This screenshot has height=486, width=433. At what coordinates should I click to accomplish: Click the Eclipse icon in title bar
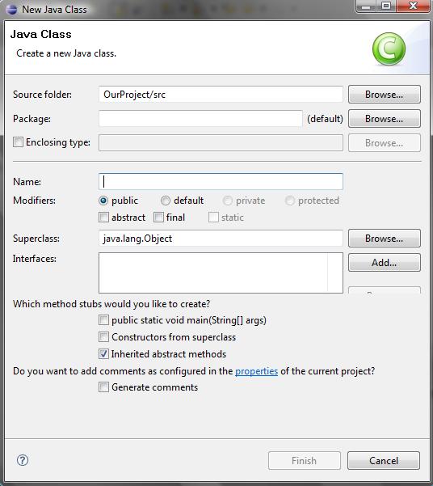[11, 9]
